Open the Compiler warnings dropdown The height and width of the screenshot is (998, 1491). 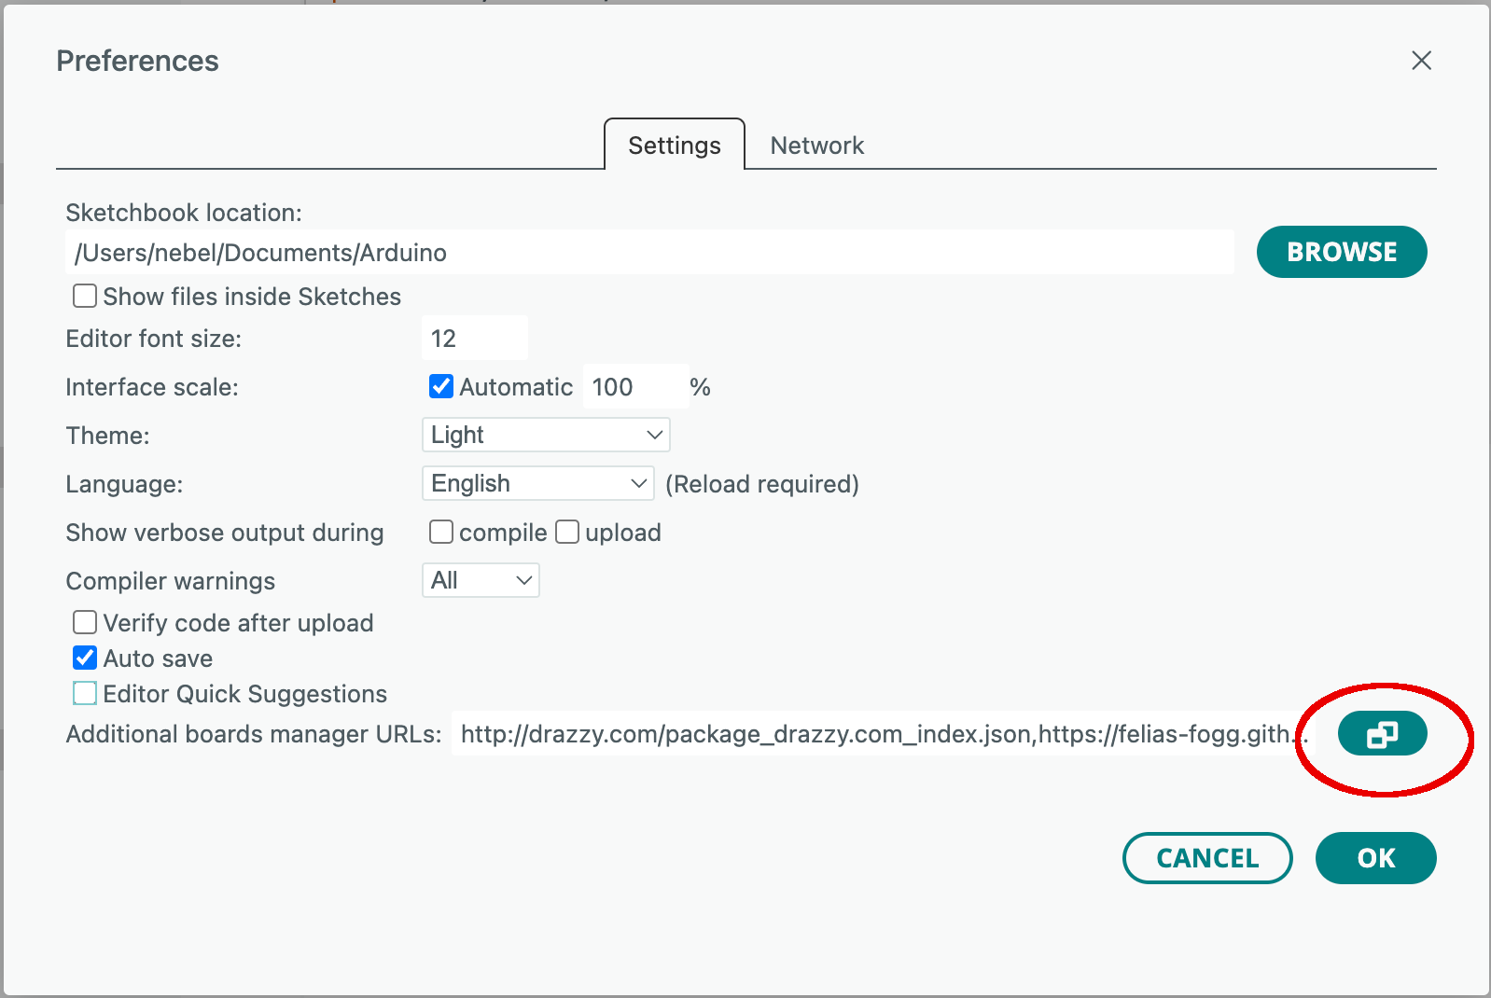pos(481,580)
